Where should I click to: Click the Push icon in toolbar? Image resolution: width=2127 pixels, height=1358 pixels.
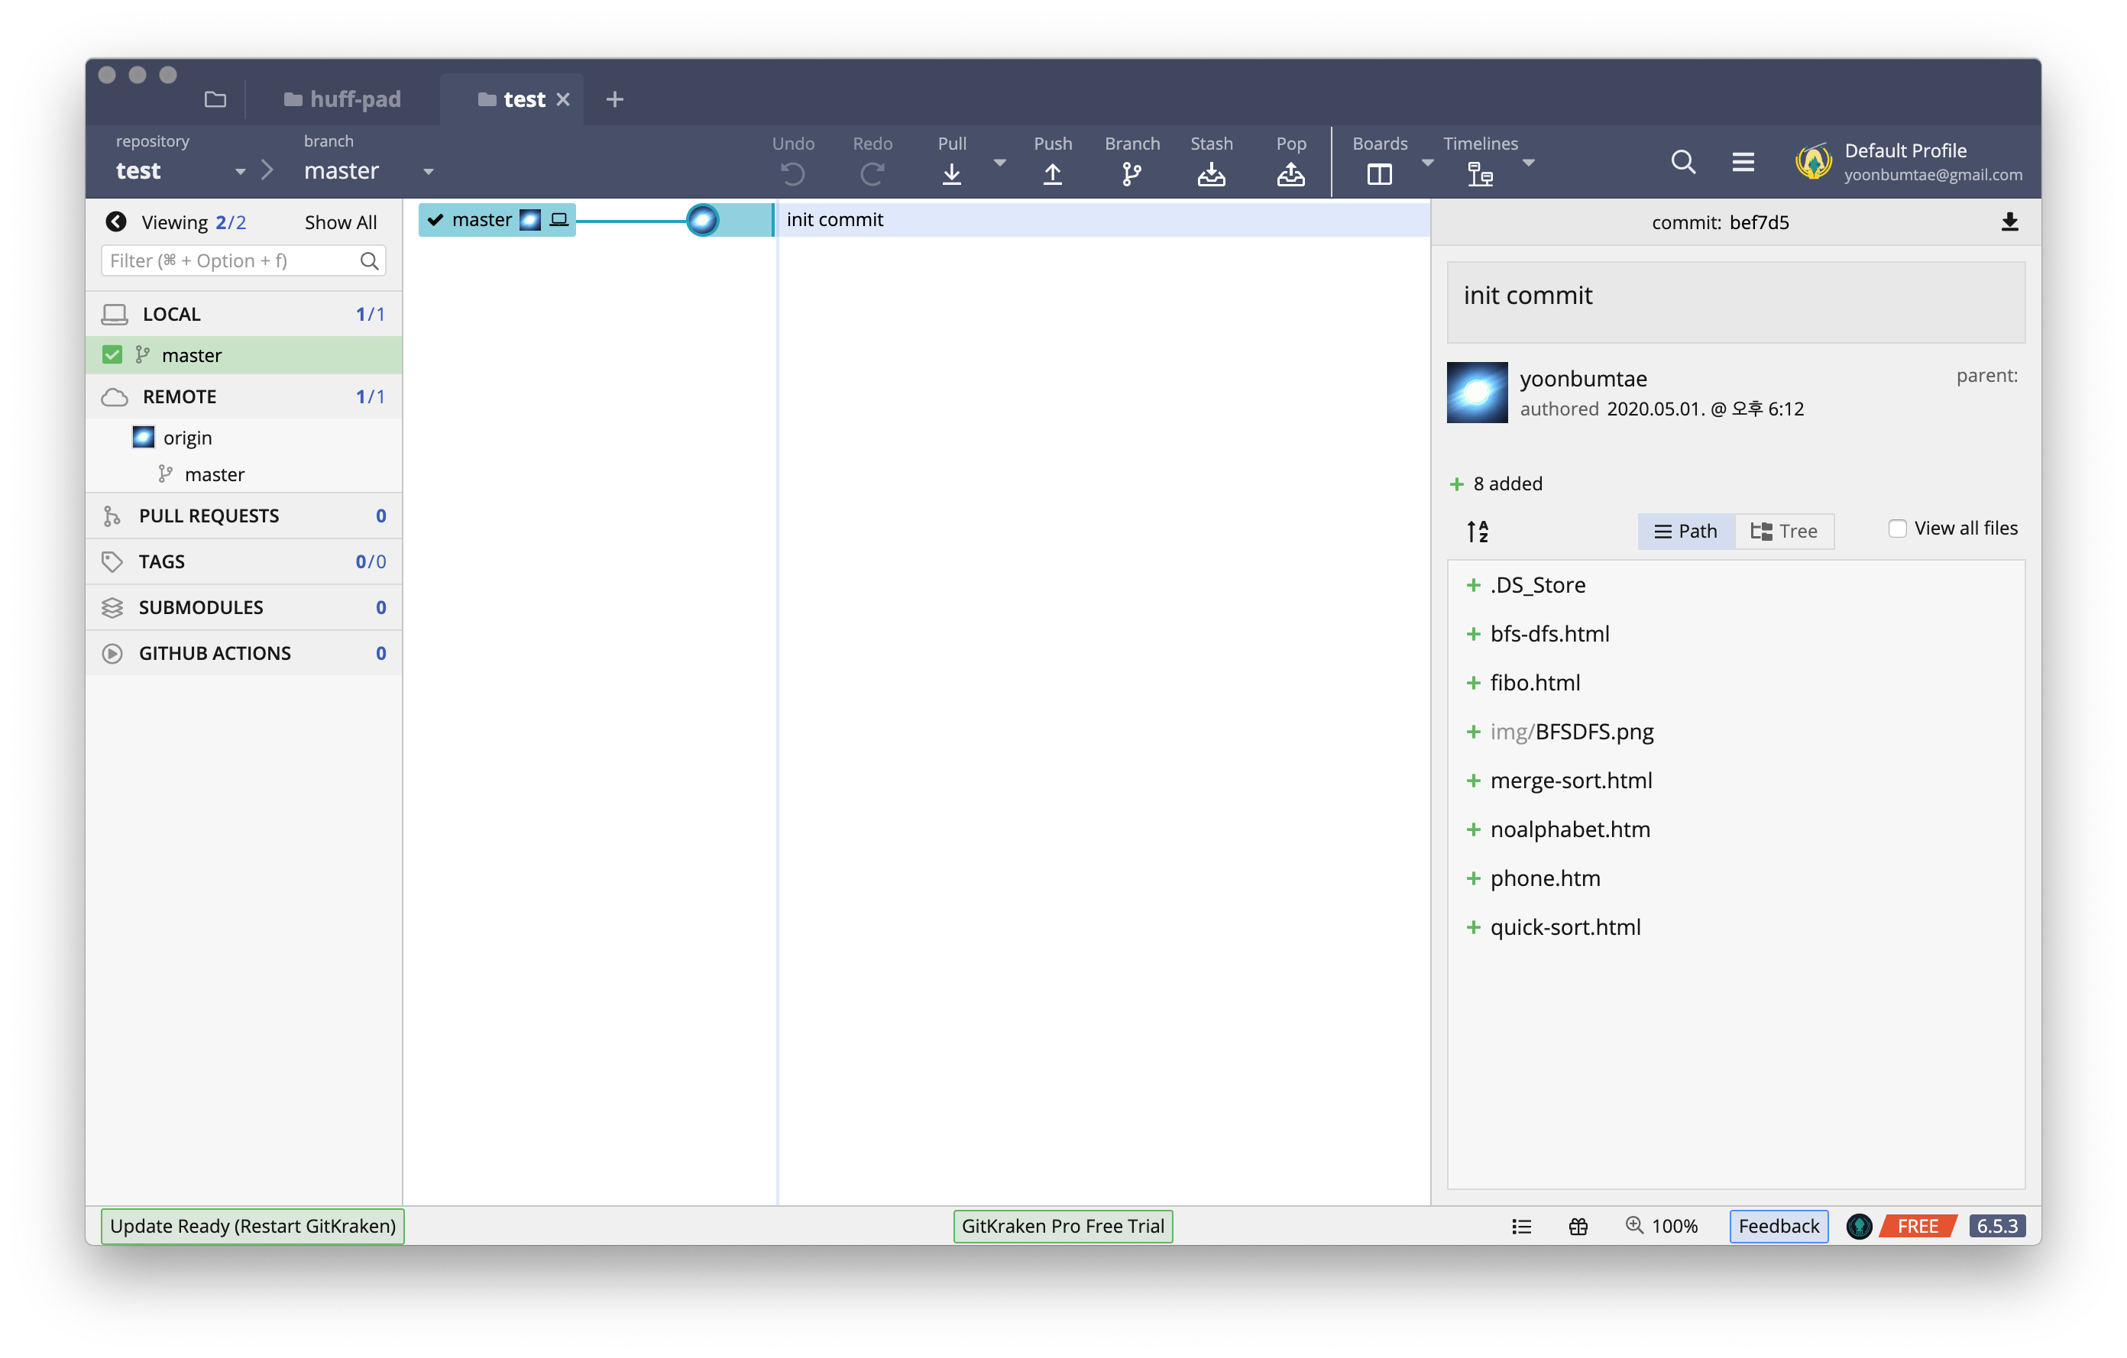coord(1052,173)
